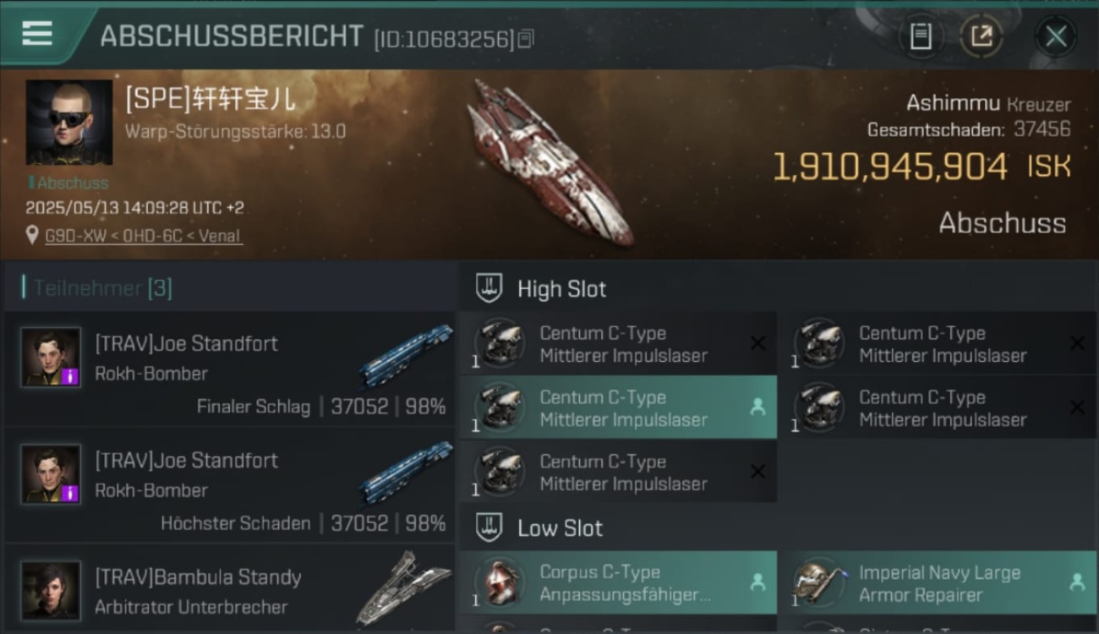Screen dimensions: 1099x634
Task: Open the clipboard notes icon
Action: [921, 36]
